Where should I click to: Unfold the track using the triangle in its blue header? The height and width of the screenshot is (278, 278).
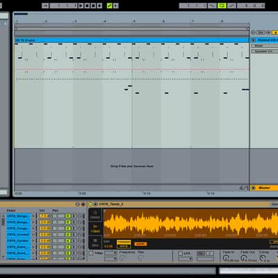[253, 40]
